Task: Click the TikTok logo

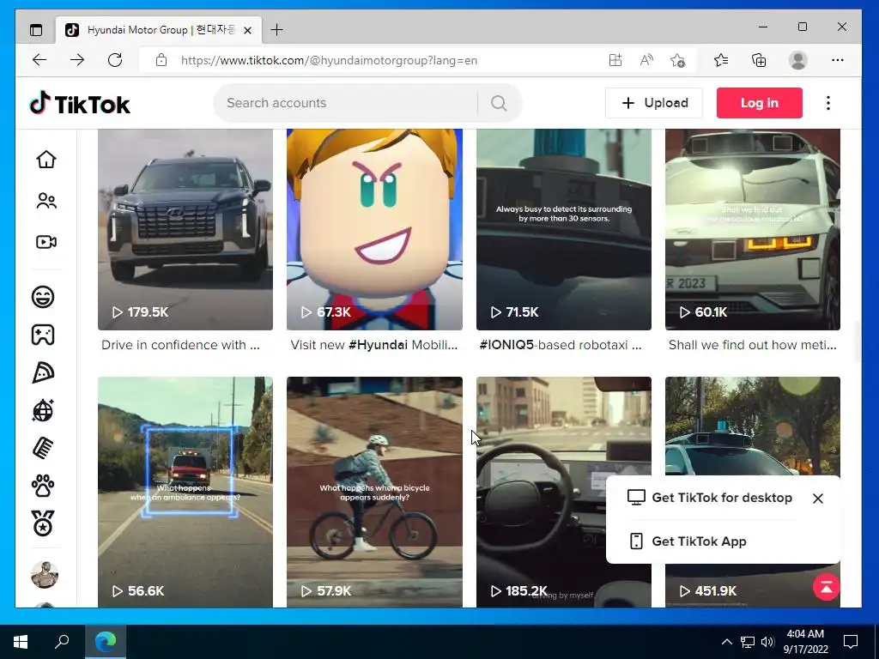Action: pos(80,103)
